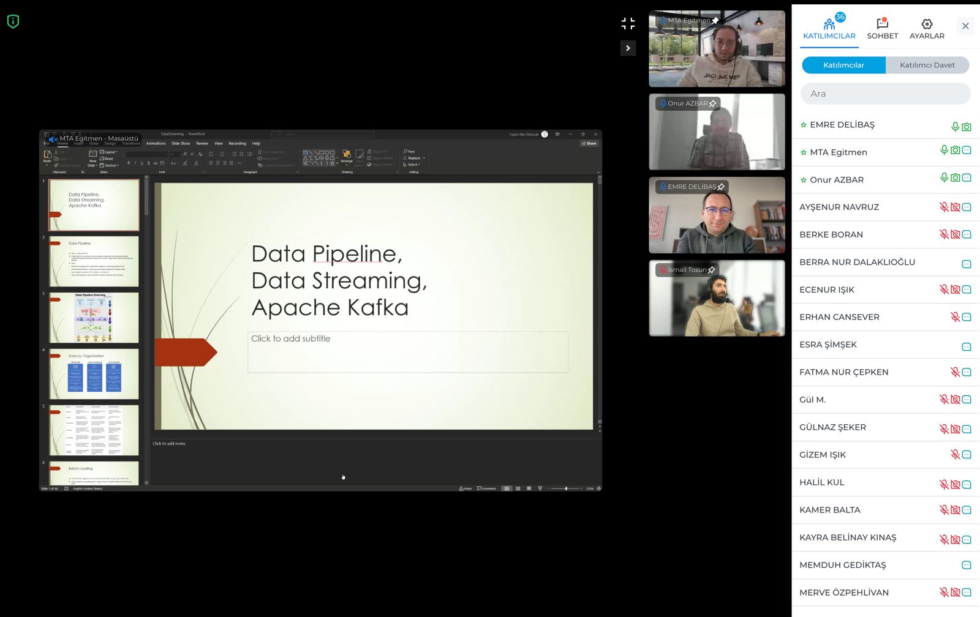Viewport: 980px width, 617px height.
Task: Message BERRA NUR DALAKLIOĞLU via chat icon
Action: 967,264
